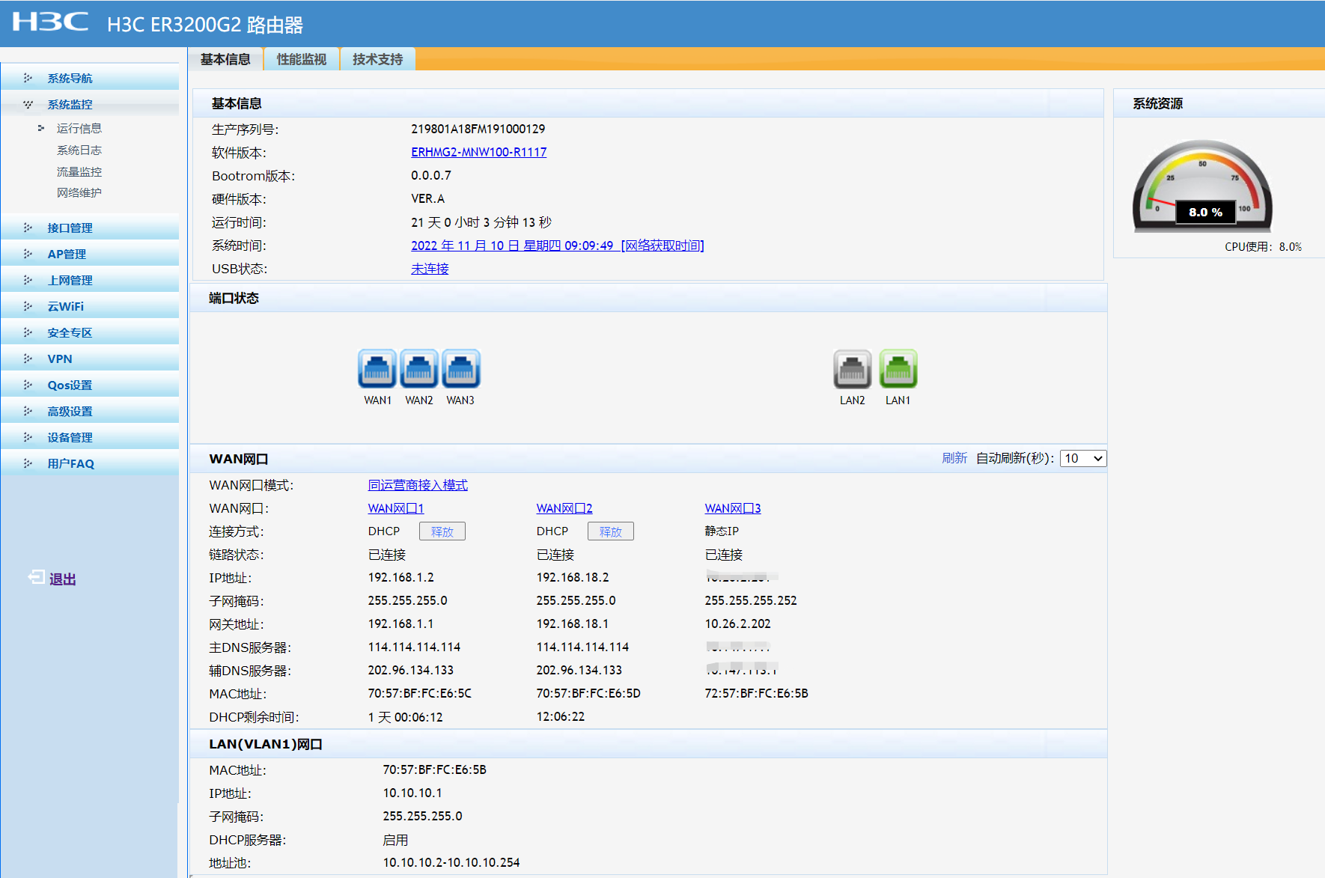Switch to the 性能监视 tab

pyautogui.click(x=302, y=59)
